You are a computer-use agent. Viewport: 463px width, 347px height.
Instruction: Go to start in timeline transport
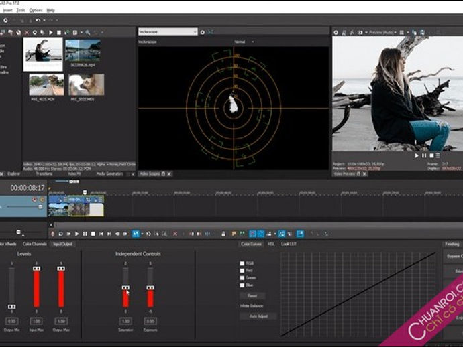[101, 234]
